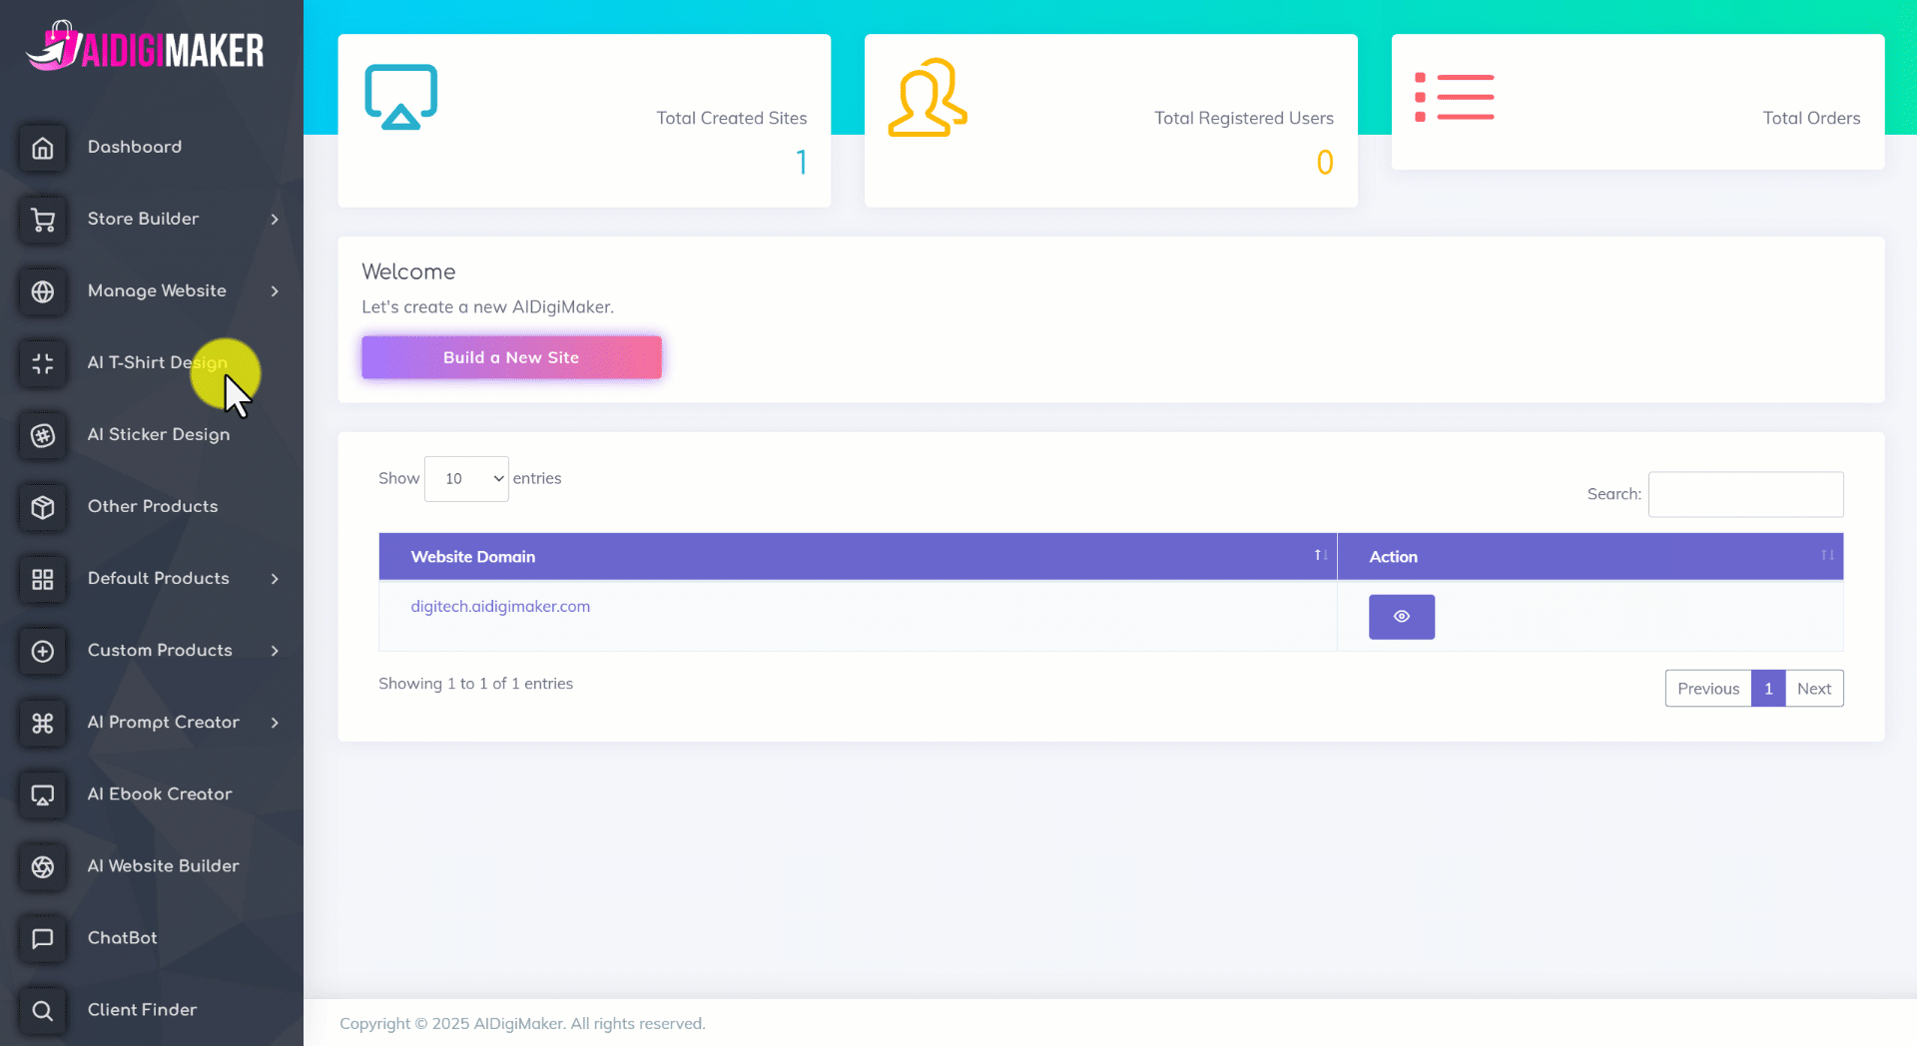Click the Store Builder cart icon
Viewport: 1917px width, 1046px height.
point(43,220)
